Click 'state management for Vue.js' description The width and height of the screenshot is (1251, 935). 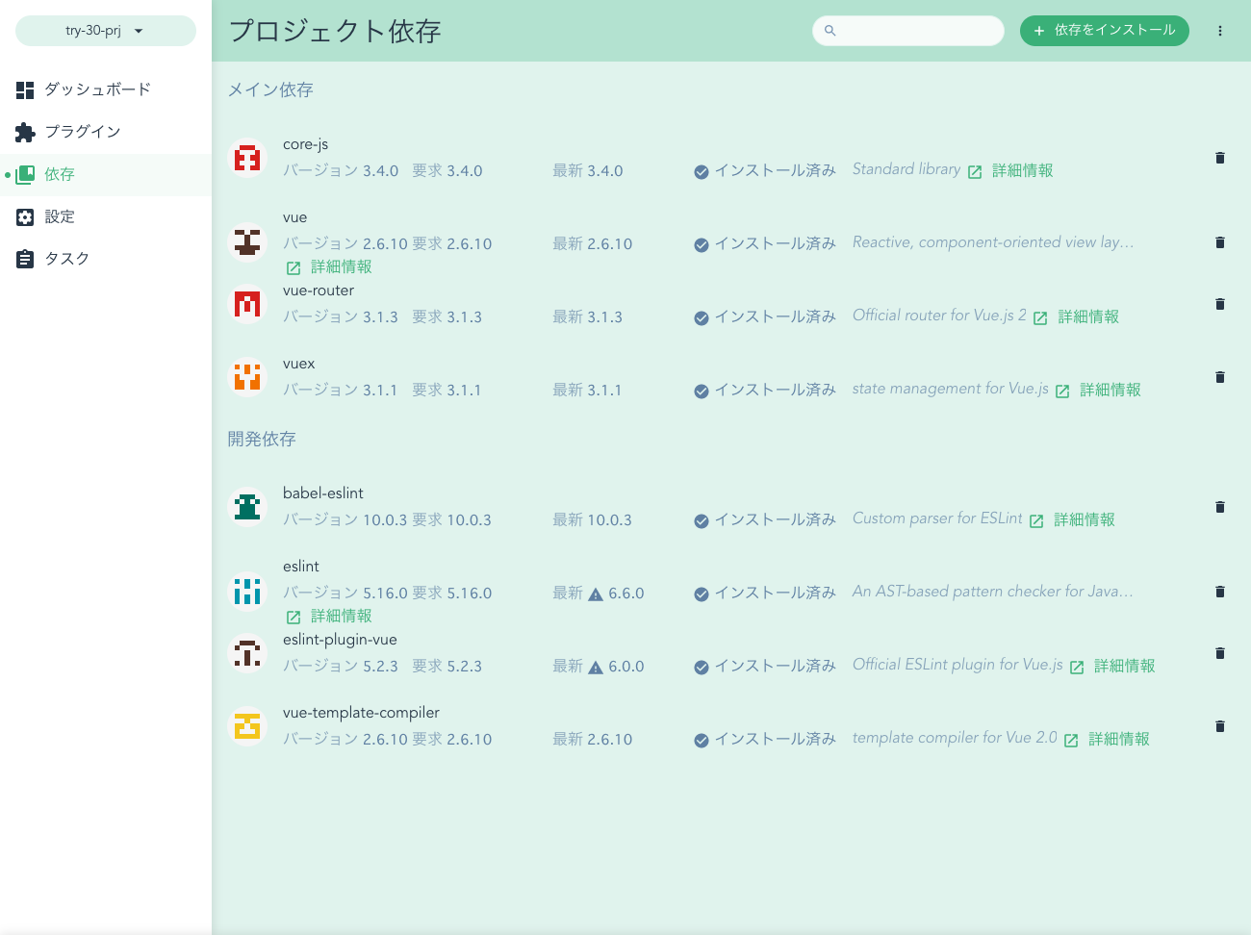pos(951,389)
